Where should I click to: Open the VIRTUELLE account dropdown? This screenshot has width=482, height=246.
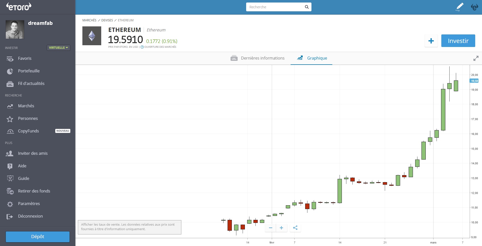pyautogui.click(x=58, y=48)
